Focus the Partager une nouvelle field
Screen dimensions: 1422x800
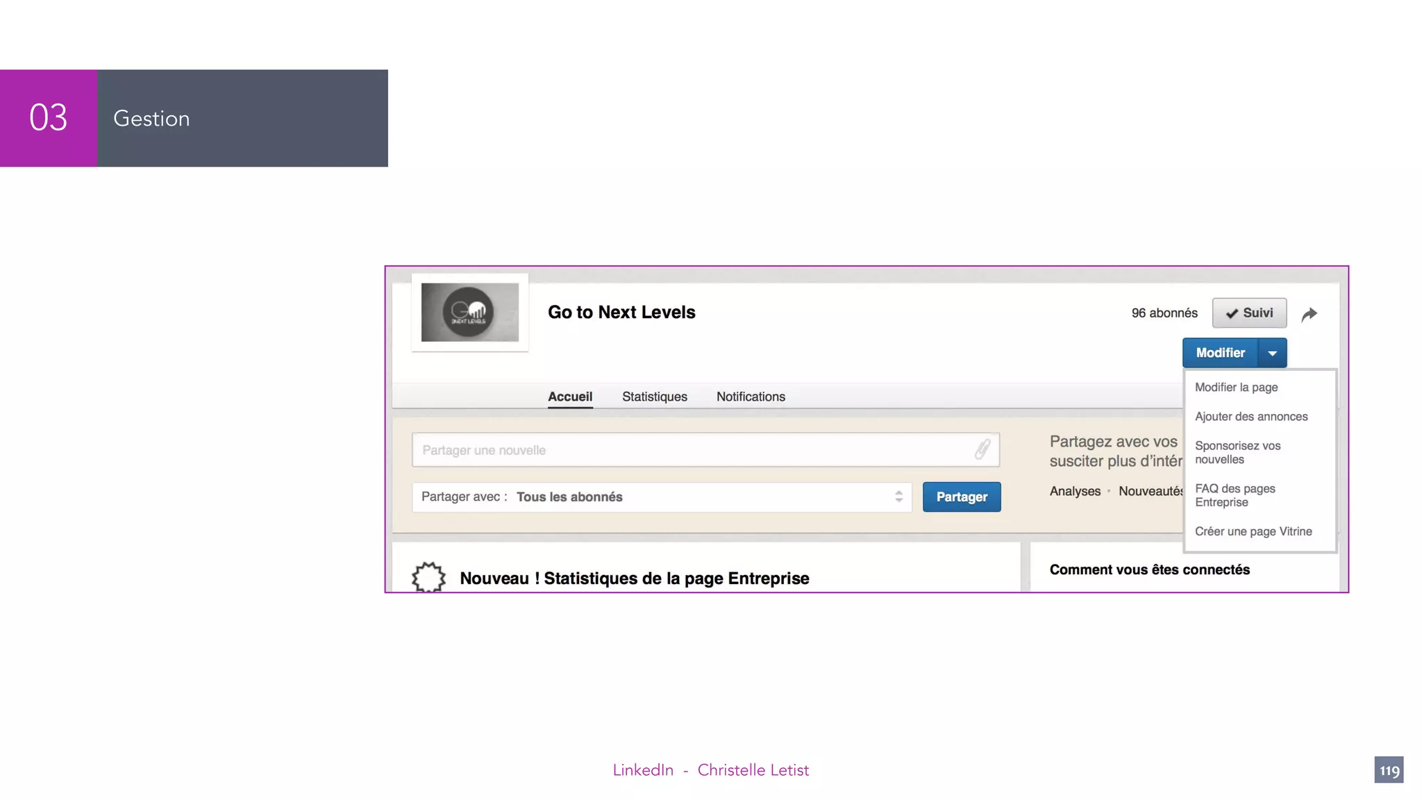pos(705,450)
